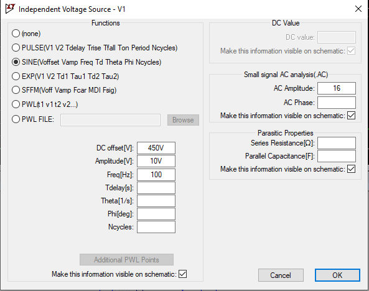
Task: Click the Phi[deg] input box
Action: (x=156, y=214)
